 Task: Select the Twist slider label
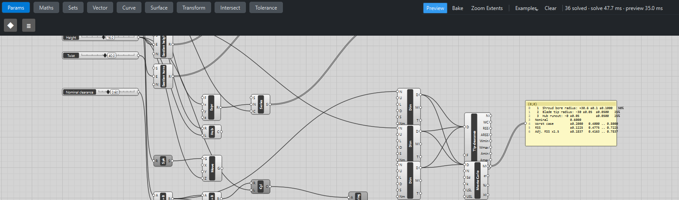pos(71,56)
